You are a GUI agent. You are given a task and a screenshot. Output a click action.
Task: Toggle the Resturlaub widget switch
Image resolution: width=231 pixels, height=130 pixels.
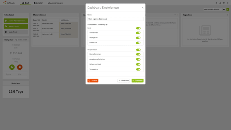click(x=138, y=43)
